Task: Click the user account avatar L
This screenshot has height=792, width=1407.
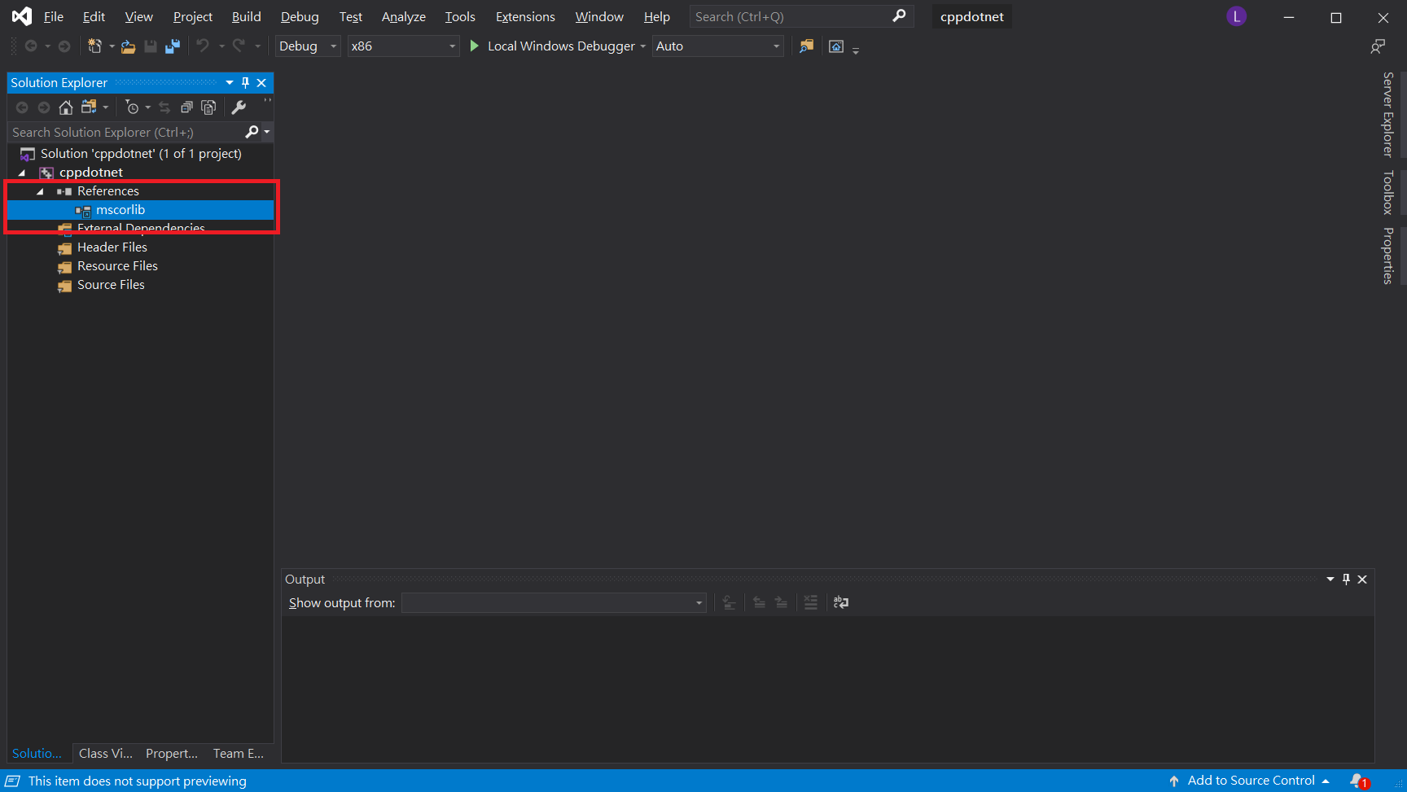Action: click(1236, 16)
